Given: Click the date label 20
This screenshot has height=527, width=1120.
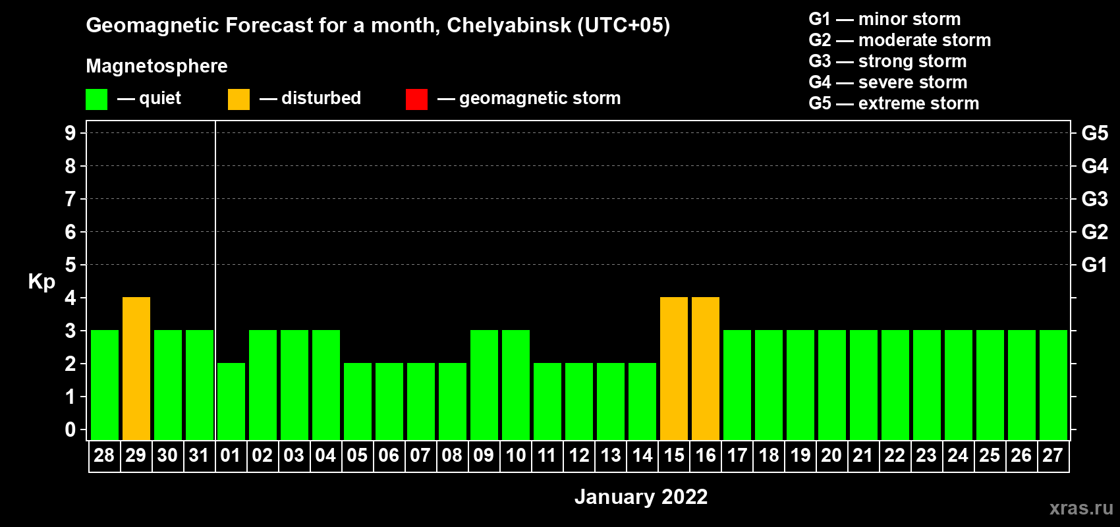Looking at the screenshot, I should tap(831, 456).
